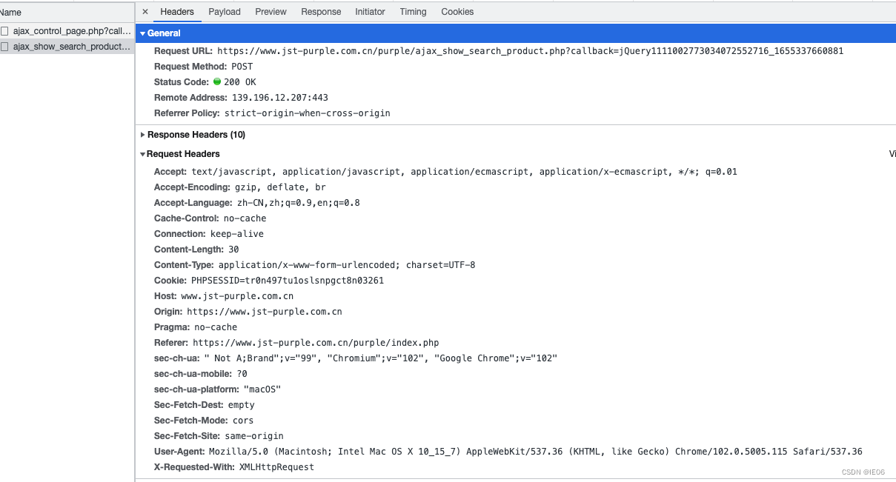Click the Origin header value
The height and width of the screenshot is (482, 896).
265,312
